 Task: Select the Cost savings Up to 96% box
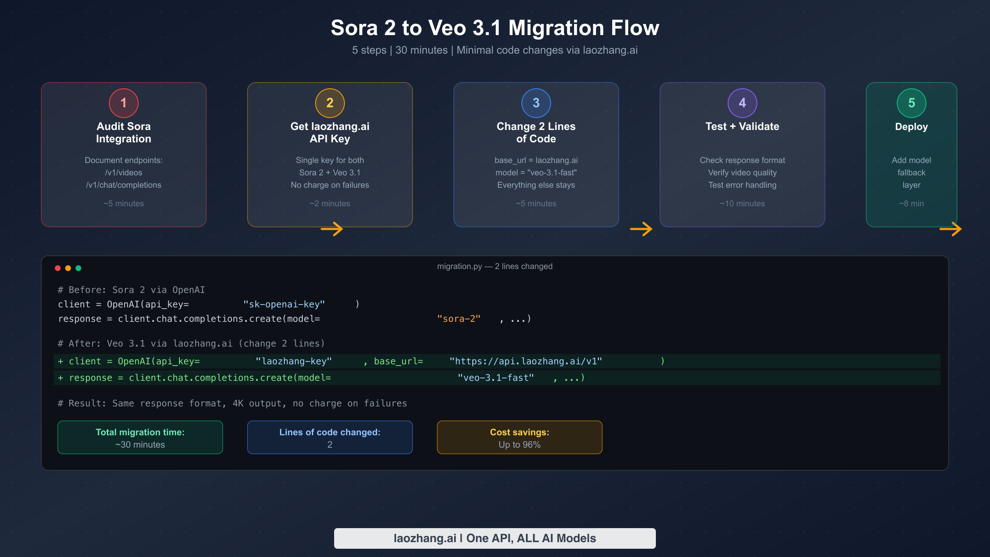(519, 437)
